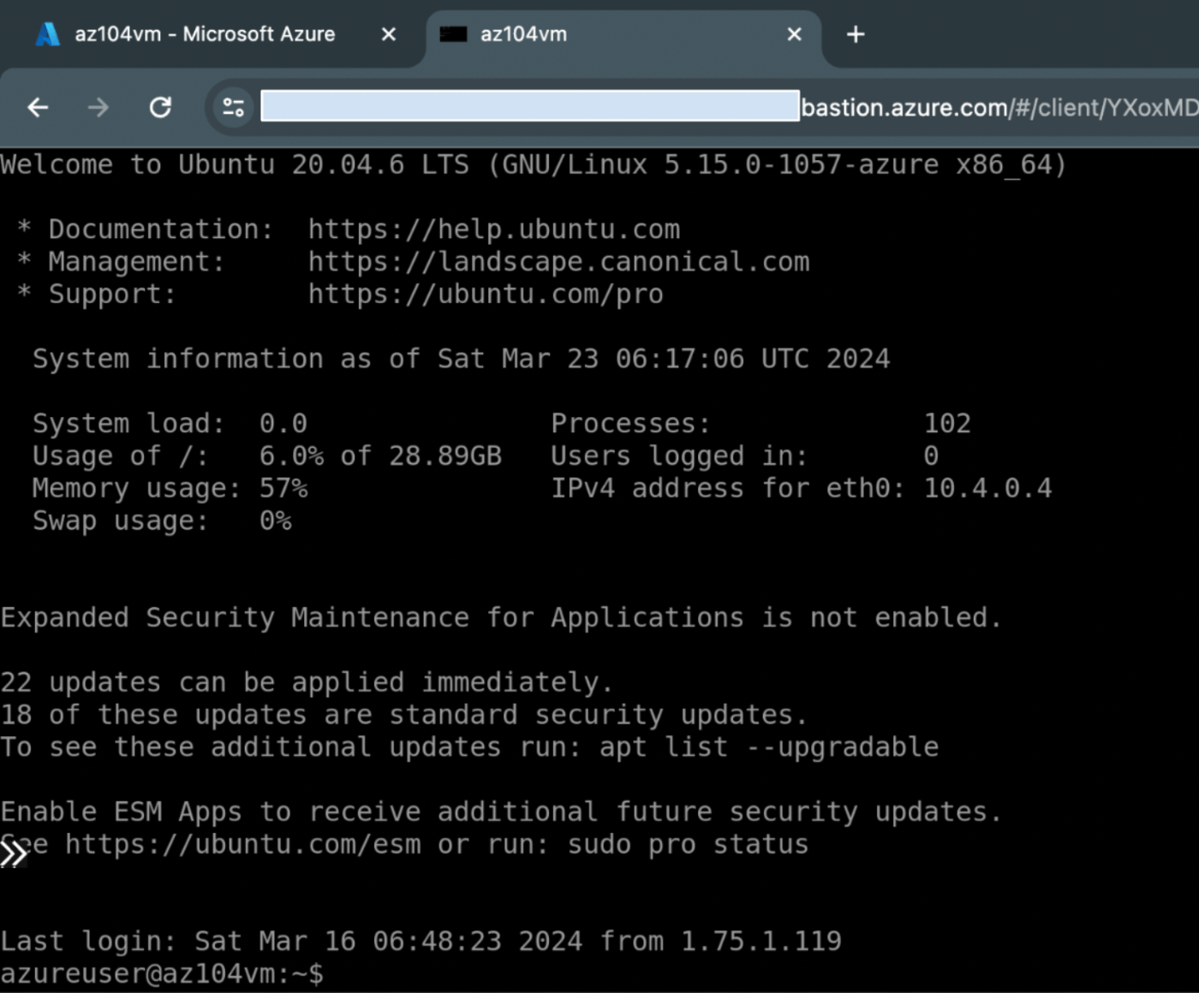This screenshot has height=993, width=1199.
Task: Expand the Bastion side panel double-chevron
Action: (14, 853)
